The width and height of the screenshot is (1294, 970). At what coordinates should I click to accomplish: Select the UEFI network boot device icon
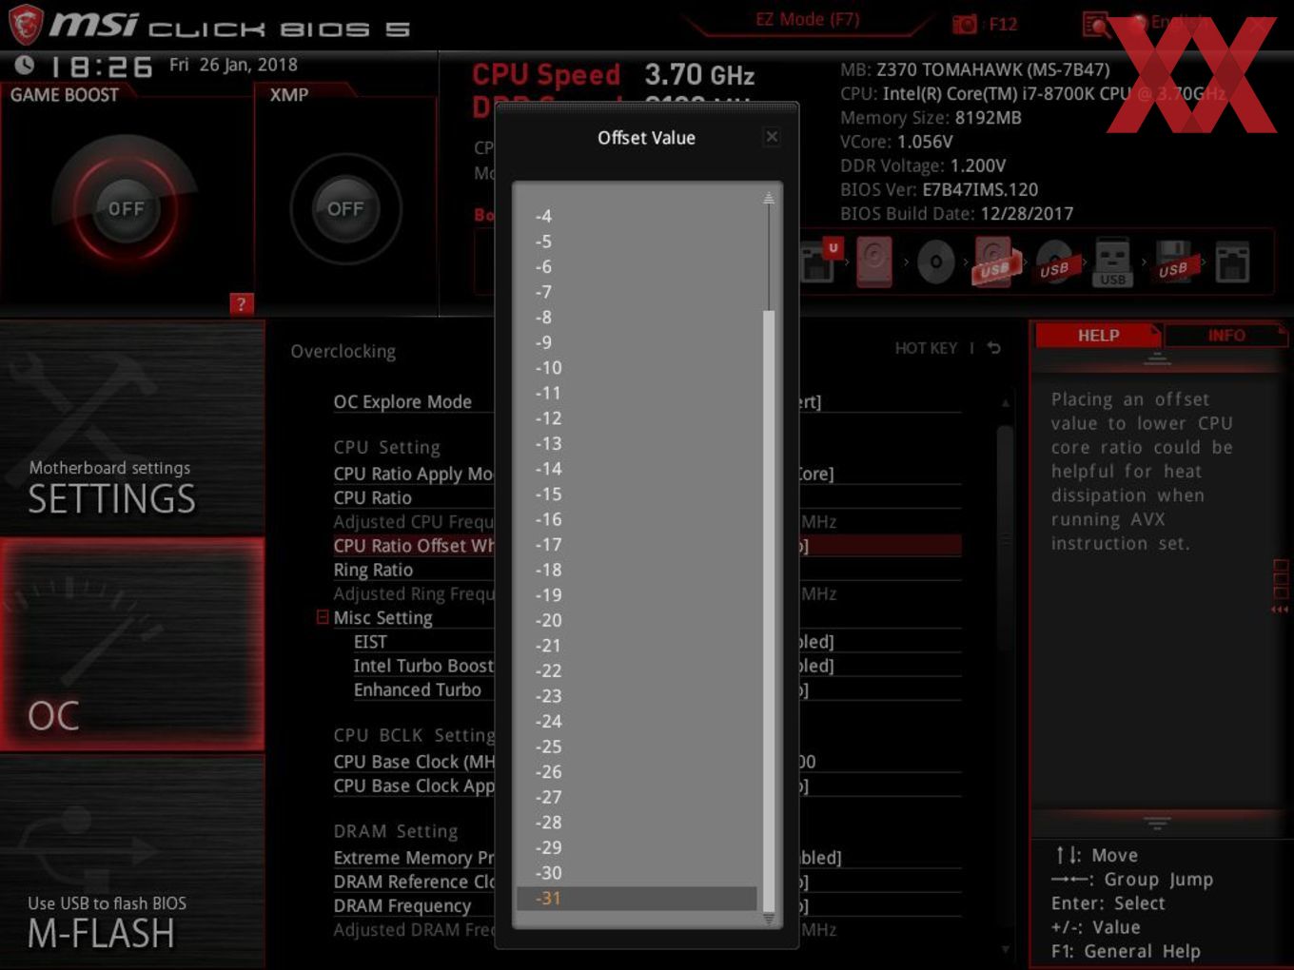[820, 262]
